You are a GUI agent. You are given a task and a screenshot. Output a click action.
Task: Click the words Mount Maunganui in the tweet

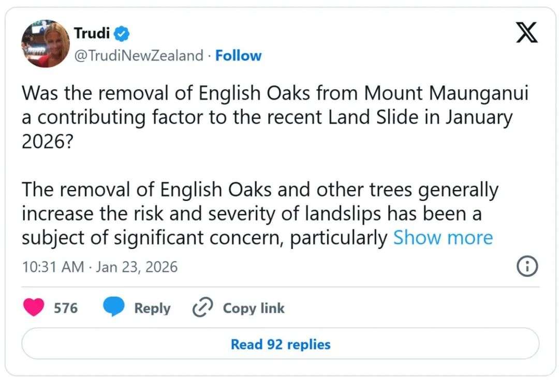[x=446, y=94]
